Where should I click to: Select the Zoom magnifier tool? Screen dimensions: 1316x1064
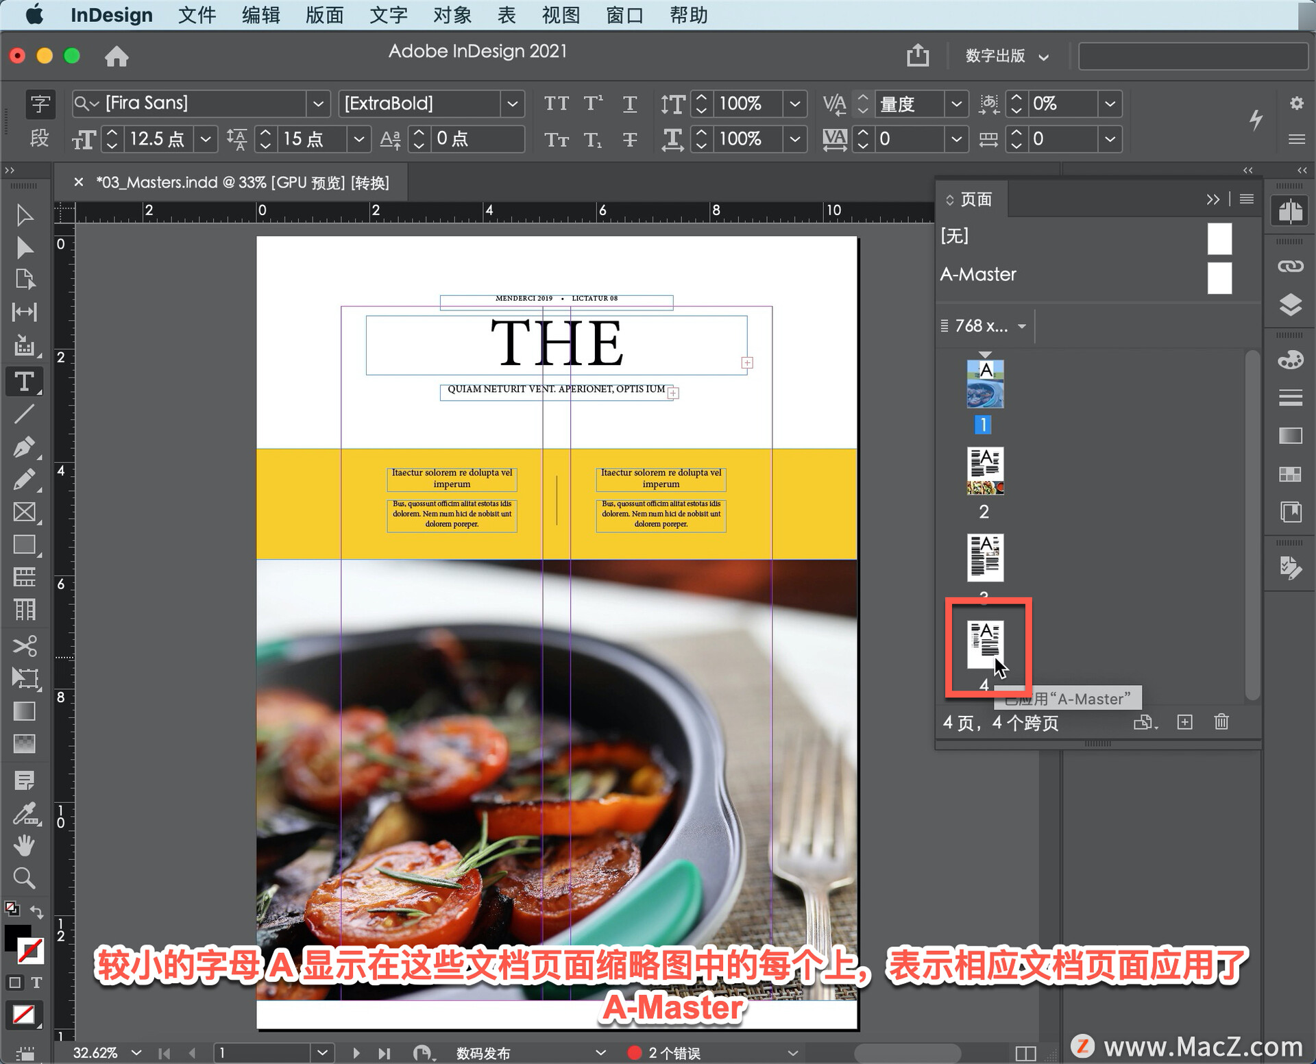[24, 878]
